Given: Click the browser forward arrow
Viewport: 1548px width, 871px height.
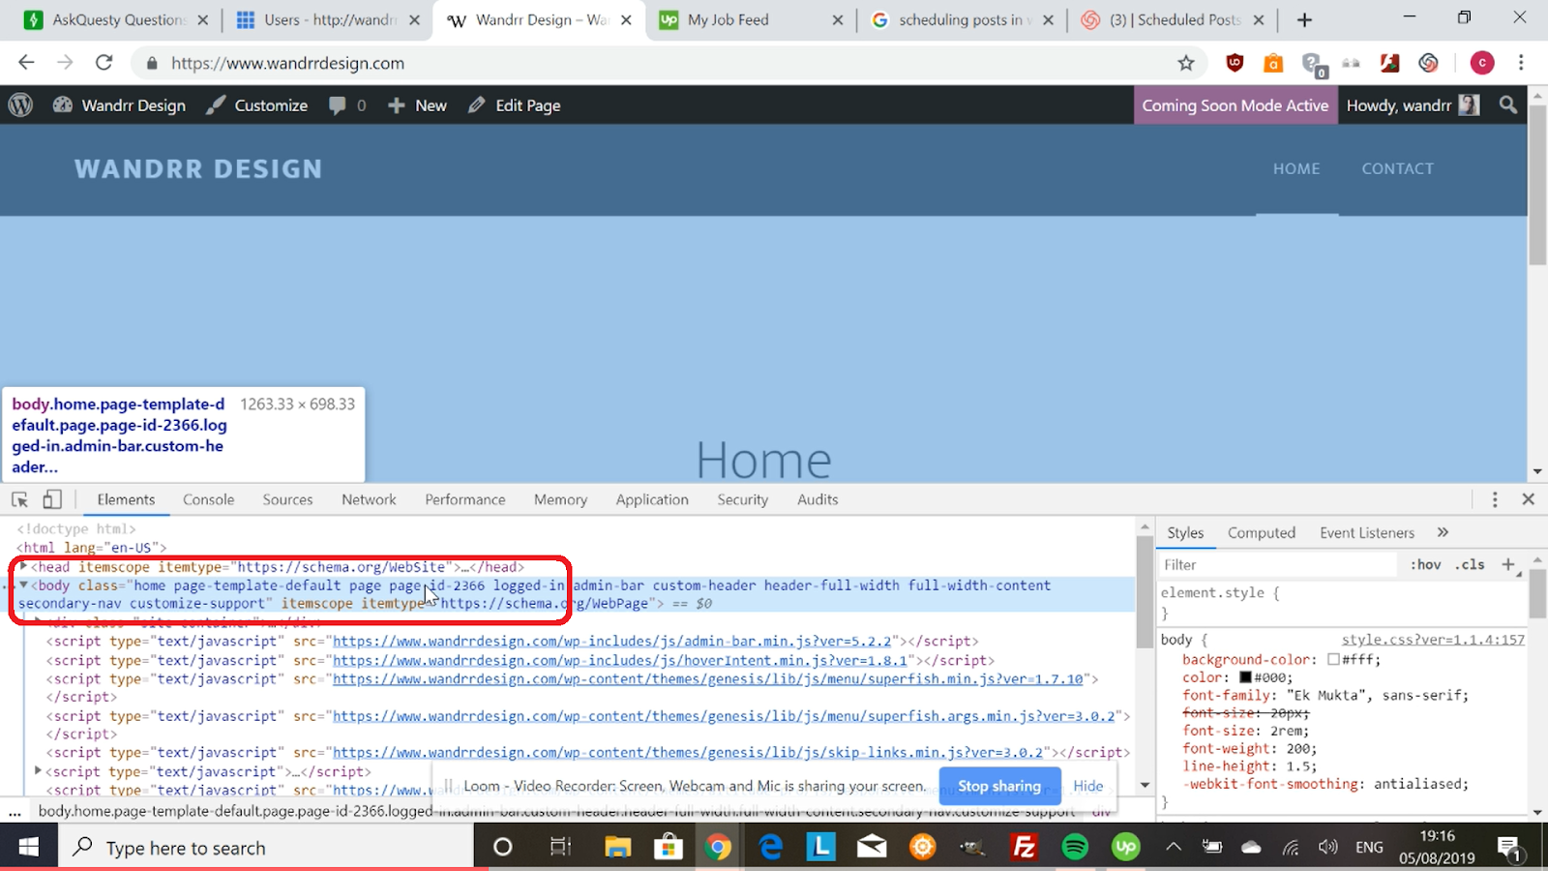Looking at the screenshot, I should coord(65,63).
